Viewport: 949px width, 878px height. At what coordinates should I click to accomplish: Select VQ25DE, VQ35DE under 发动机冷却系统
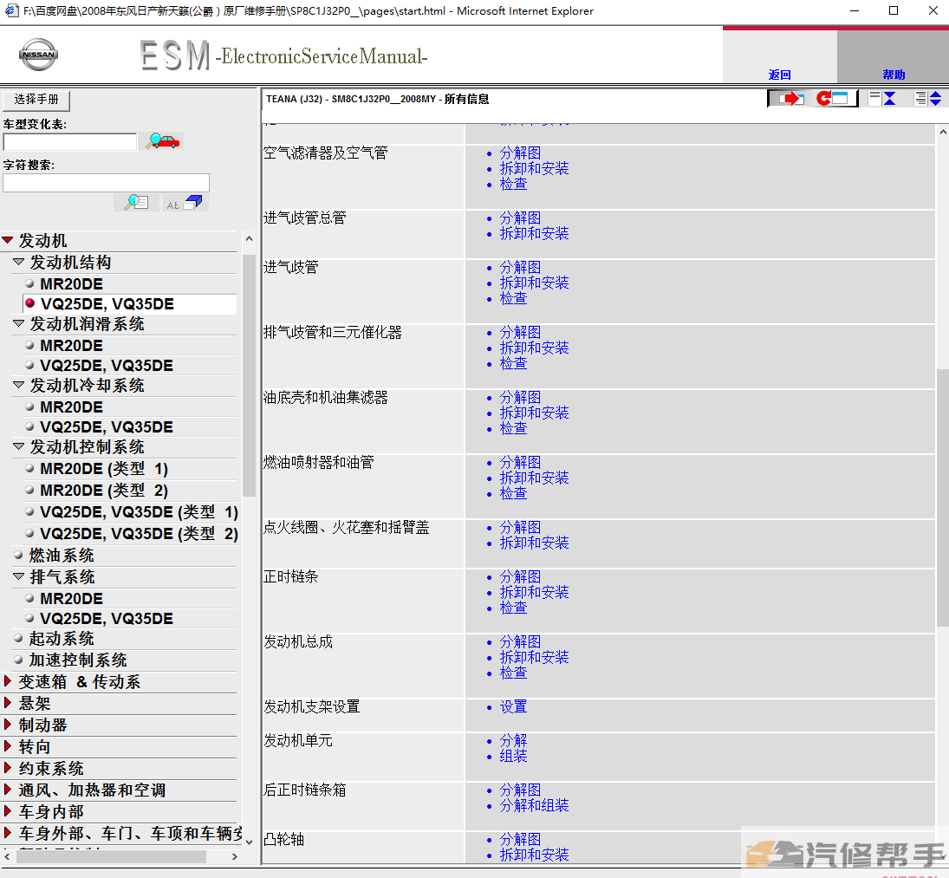coord(107,426)
